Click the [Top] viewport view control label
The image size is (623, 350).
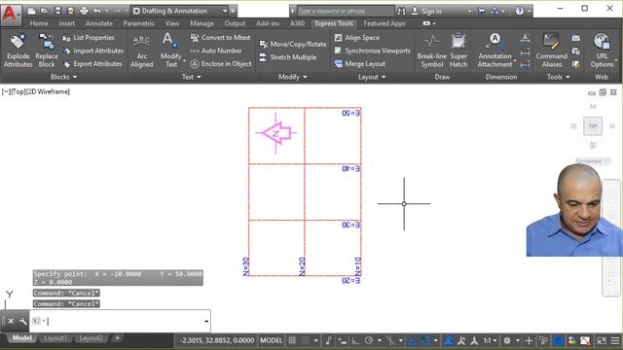18,91
